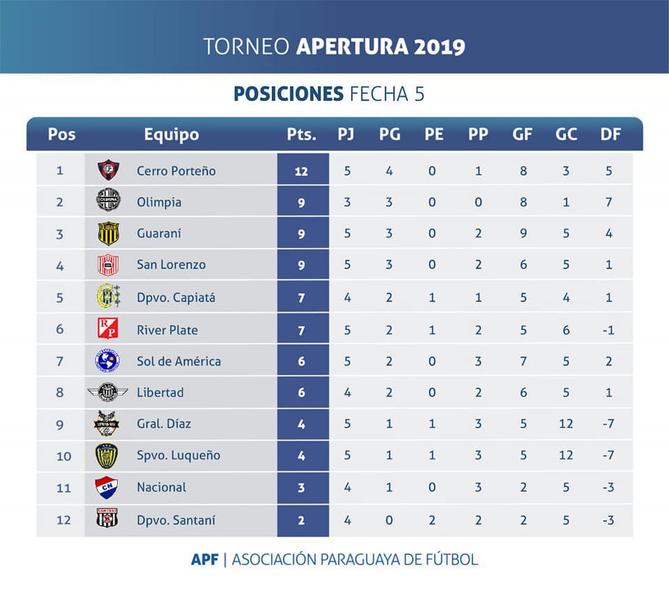Select the DF column header
This screenshot has height=599, width=669.
pos(610,135)
